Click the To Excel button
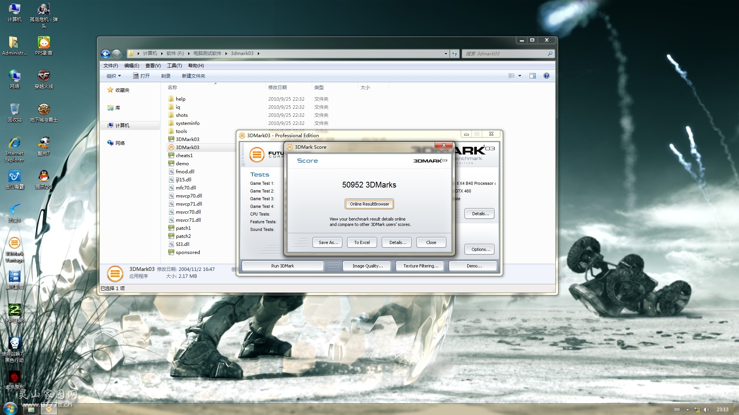The height and width of the screenshot is (415, 739). (x=362, y=242)
